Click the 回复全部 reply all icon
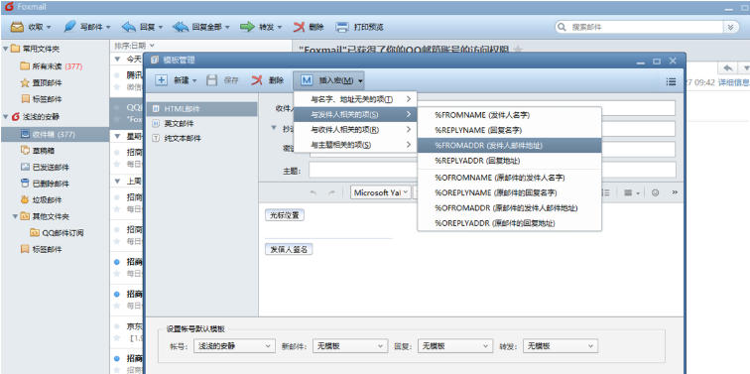750x374 pixels. pyautogui.click(x=181, y=27)
